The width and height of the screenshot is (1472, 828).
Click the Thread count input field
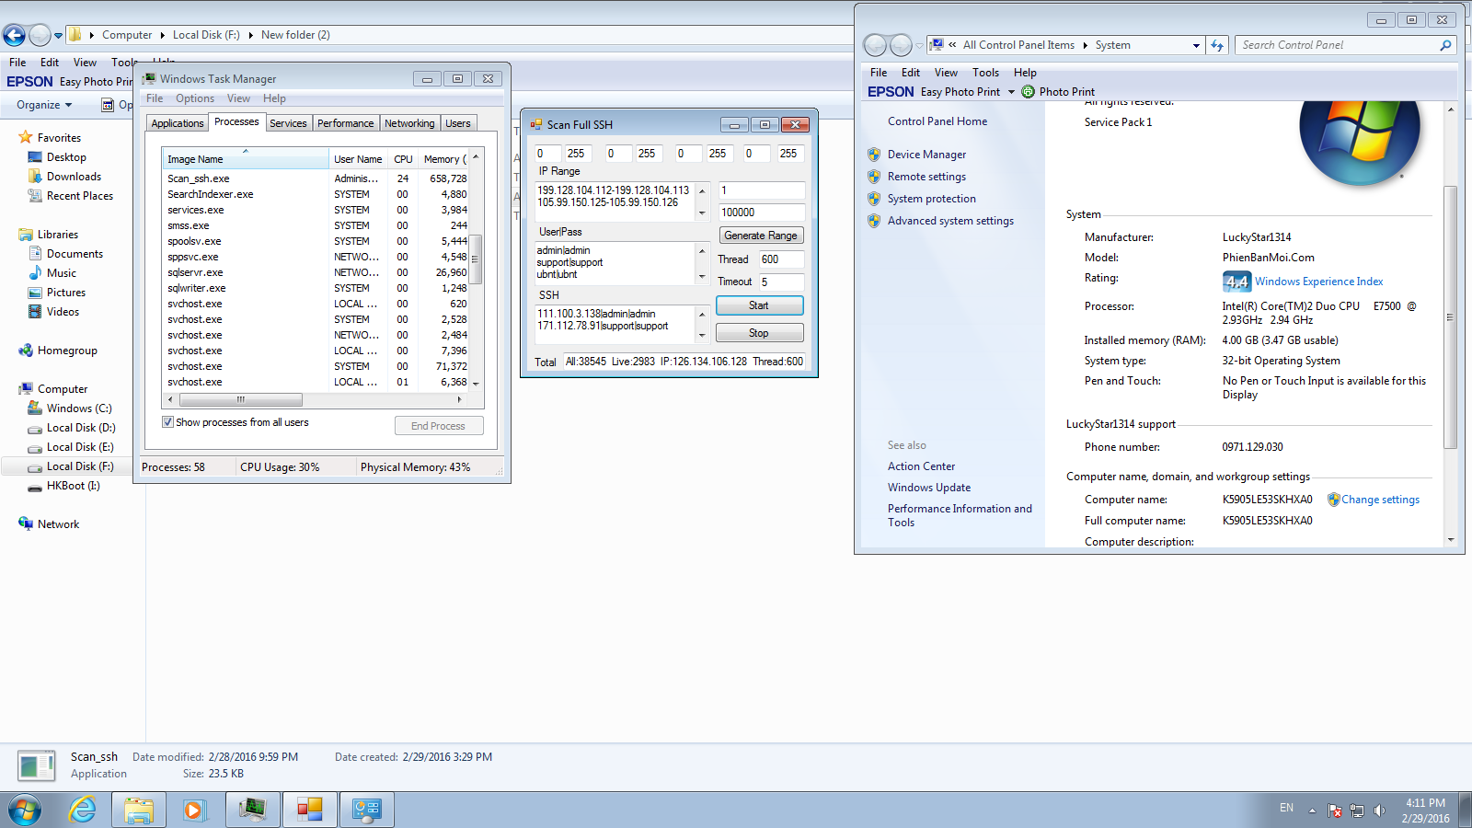tap(780, 259)
